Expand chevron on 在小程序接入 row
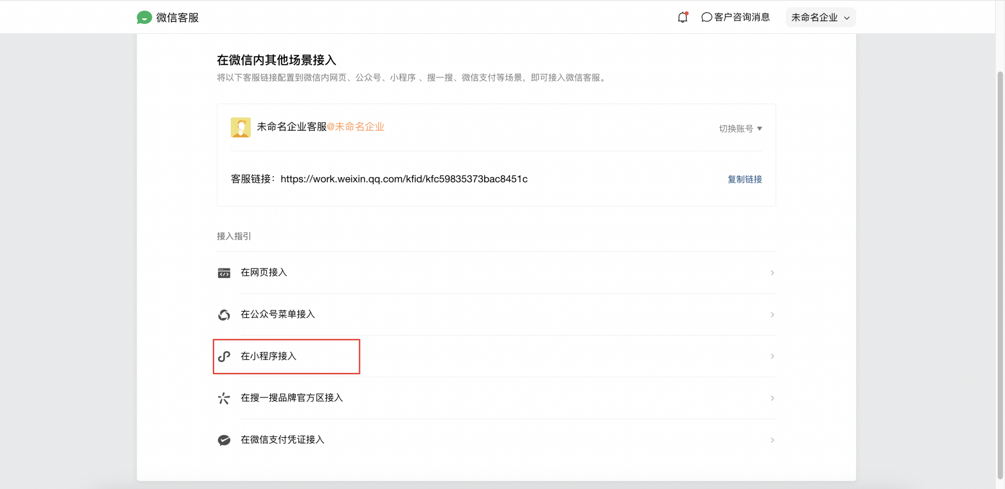 coord(772,356)
